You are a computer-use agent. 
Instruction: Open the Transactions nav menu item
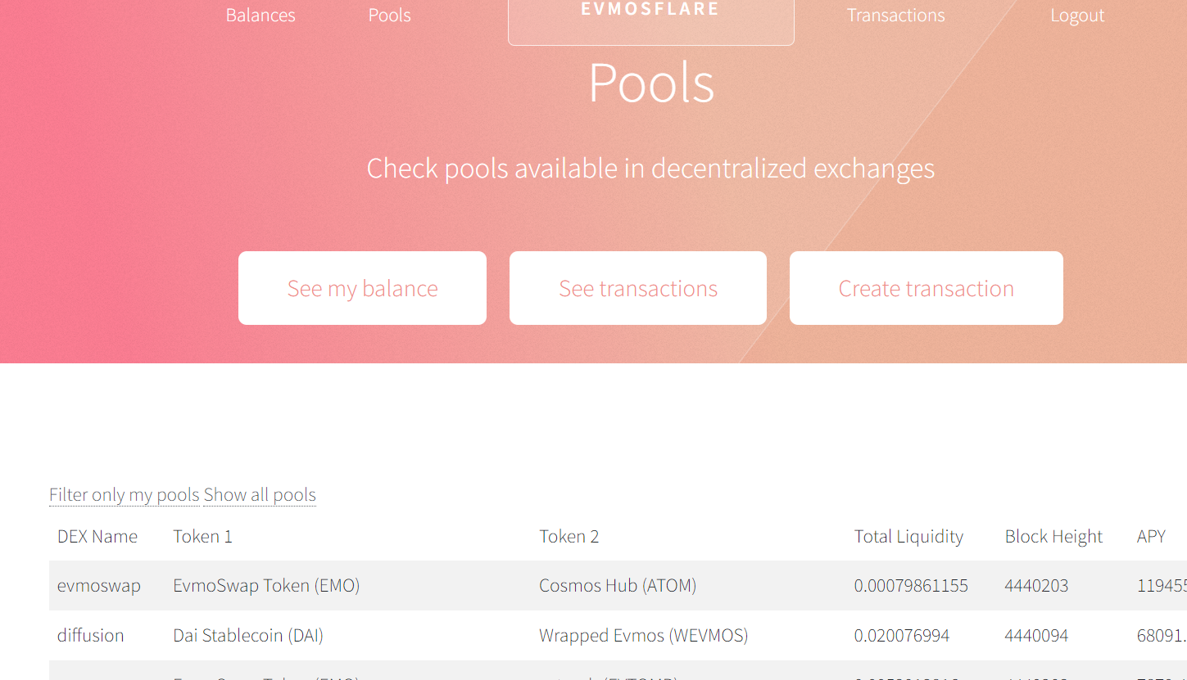click(895, 16)
